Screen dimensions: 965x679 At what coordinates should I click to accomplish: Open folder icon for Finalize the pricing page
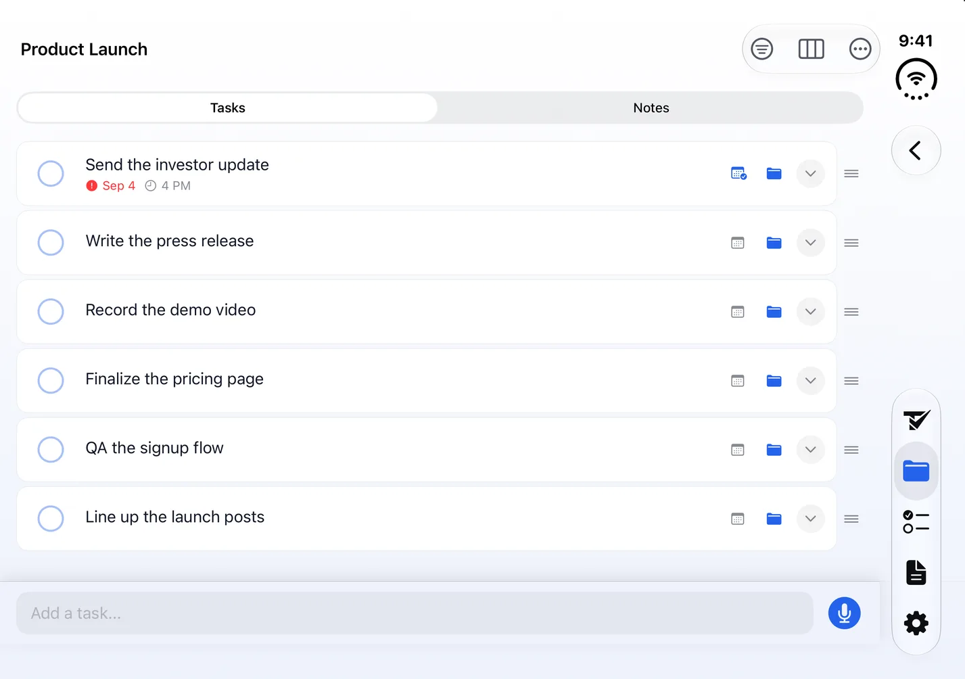774,381
